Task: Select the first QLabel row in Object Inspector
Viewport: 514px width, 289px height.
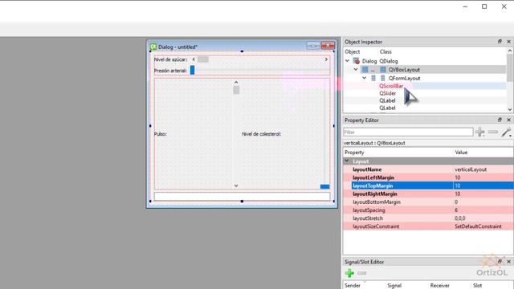Action: (425, 100)
